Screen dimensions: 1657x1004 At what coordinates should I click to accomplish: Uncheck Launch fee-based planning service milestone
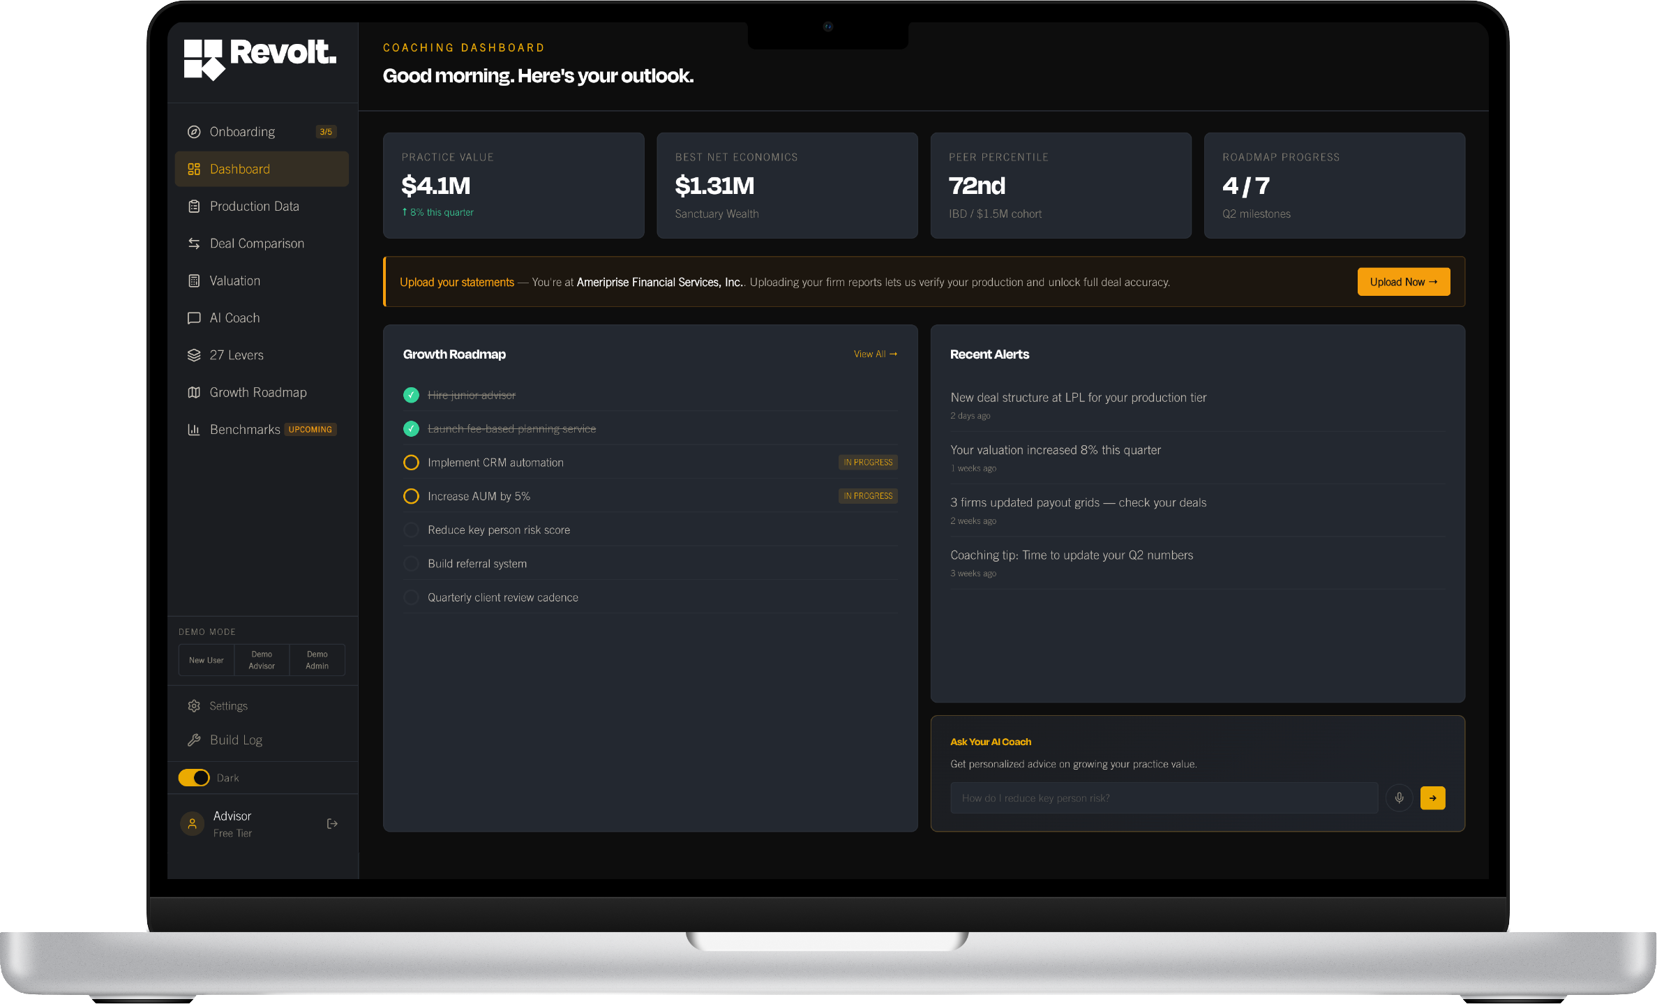(411, 428)
